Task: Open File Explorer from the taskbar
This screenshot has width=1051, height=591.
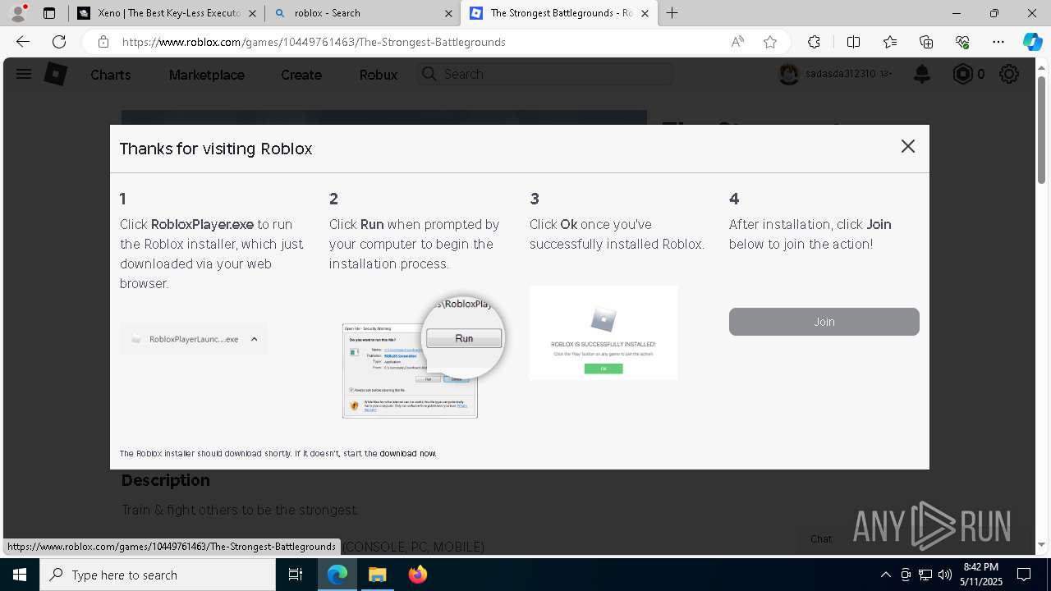Action: coord(377,575)
